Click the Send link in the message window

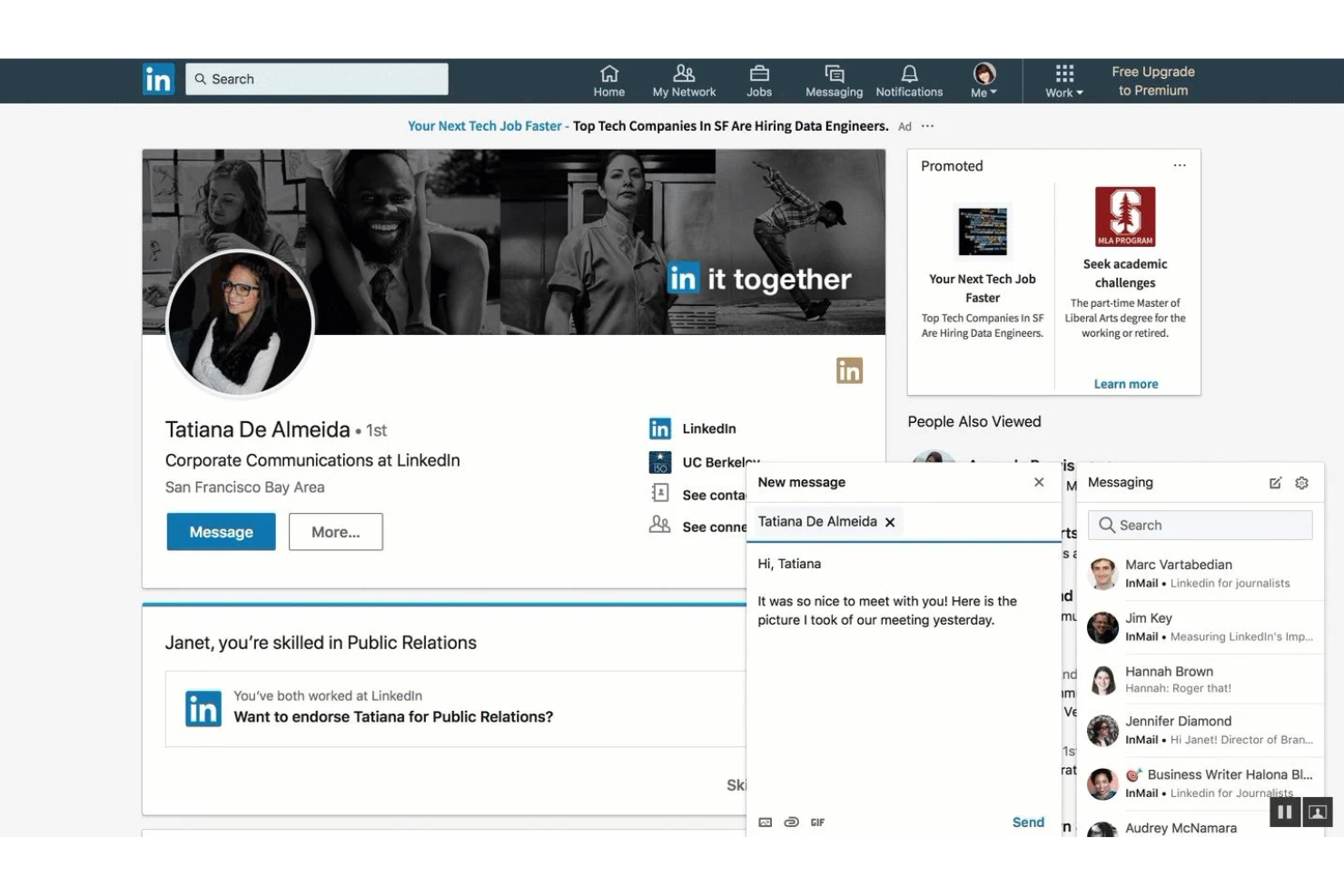tap(1028, 822)
